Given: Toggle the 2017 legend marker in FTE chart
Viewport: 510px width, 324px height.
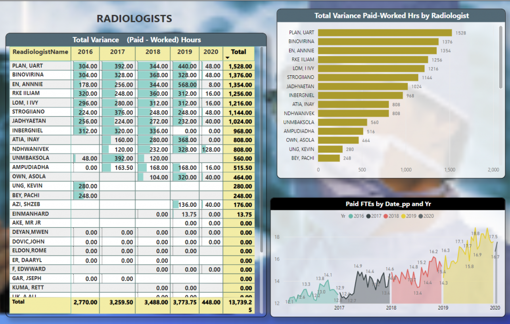Looking at the screenshot, I should click(x=368, y=216).
